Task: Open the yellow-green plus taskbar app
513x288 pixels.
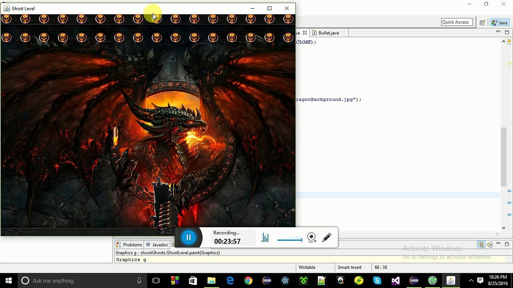Action: tap(359, 281)
